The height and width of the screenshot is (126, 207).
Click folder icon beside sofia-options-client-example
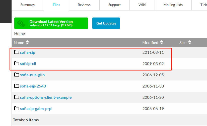coord(17,97)
